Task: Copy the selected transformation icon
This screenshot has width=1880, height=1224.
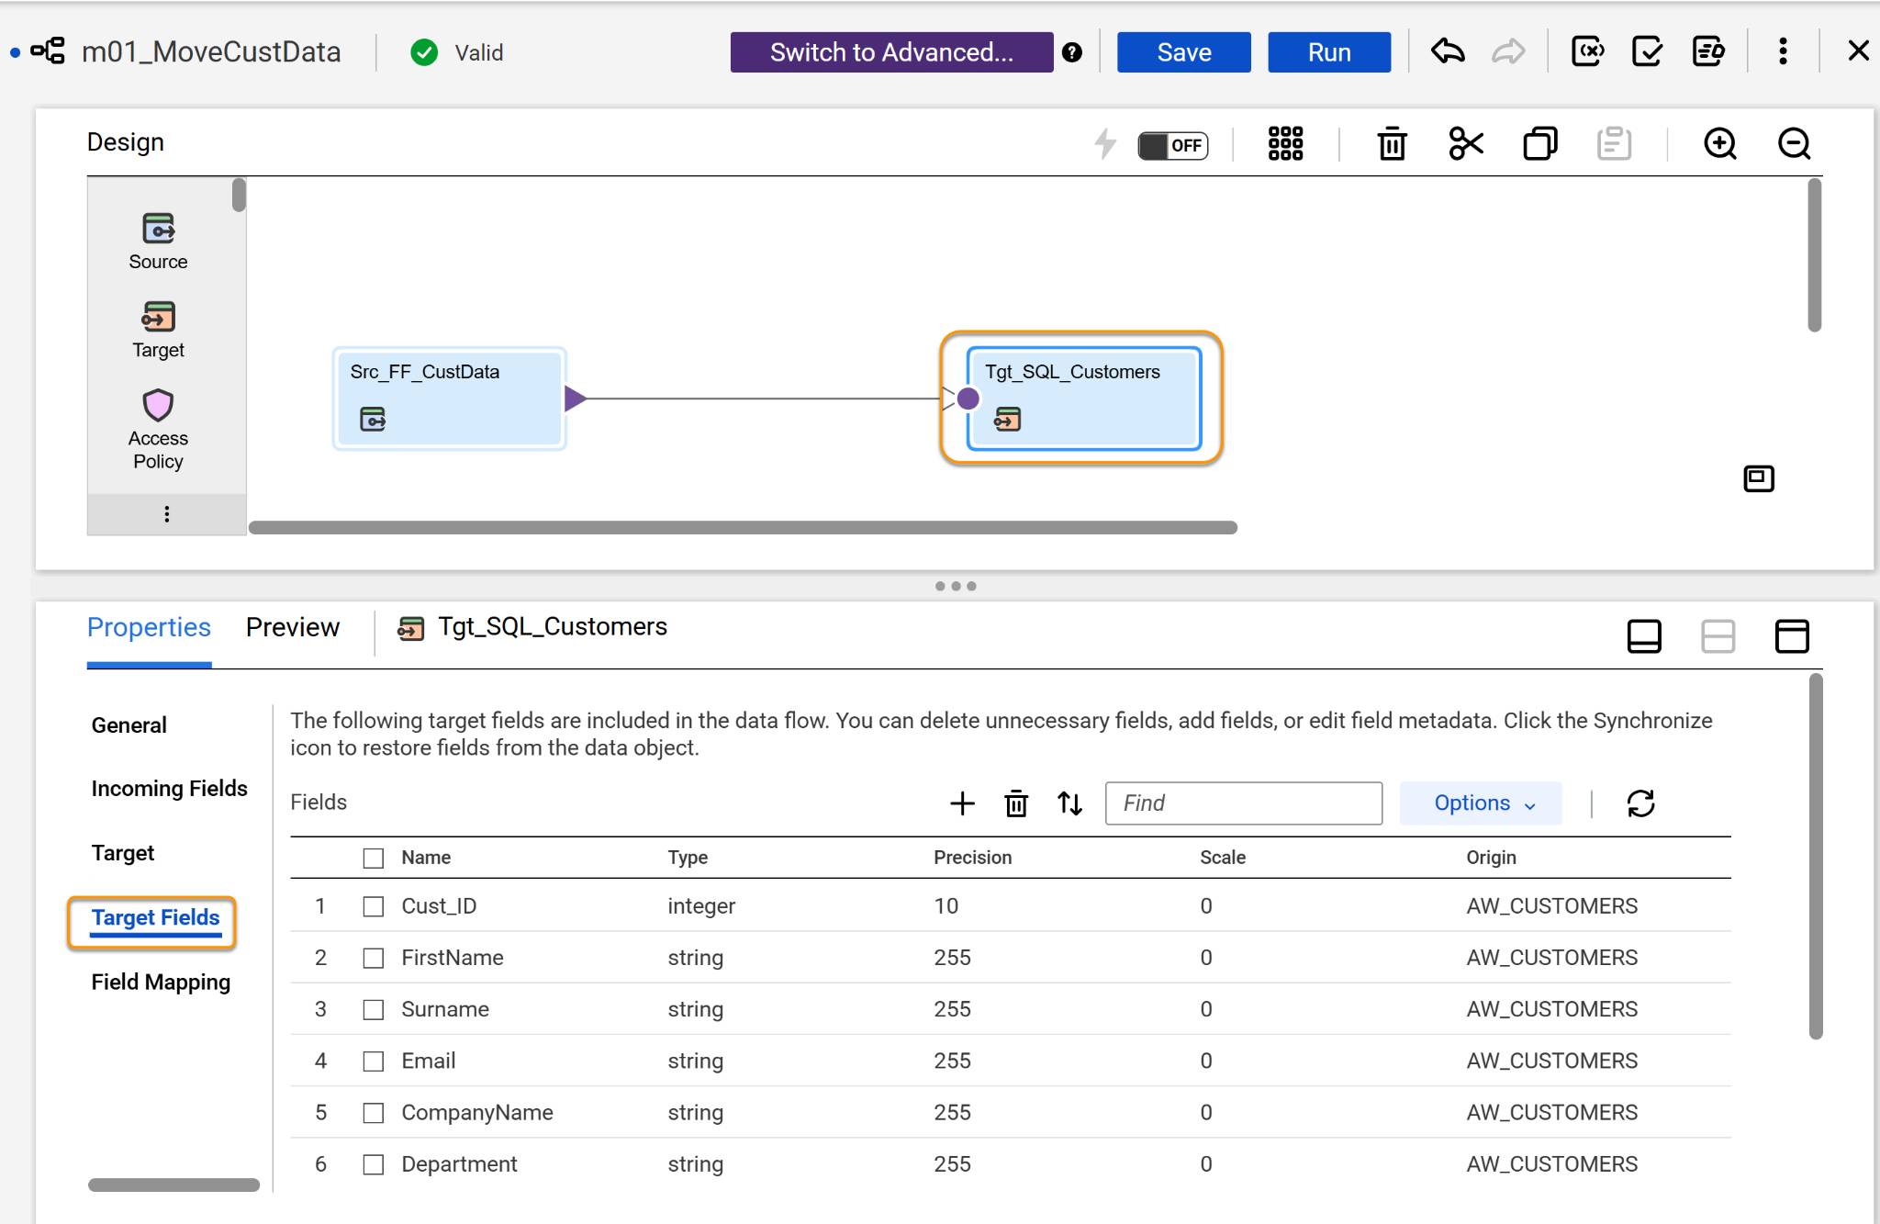Action: pos(1540,143)
